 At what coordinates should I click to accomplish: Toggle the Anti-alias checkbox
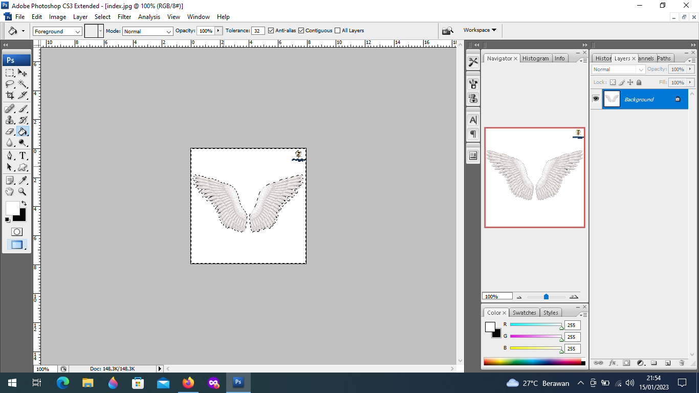tap(271, 31)
